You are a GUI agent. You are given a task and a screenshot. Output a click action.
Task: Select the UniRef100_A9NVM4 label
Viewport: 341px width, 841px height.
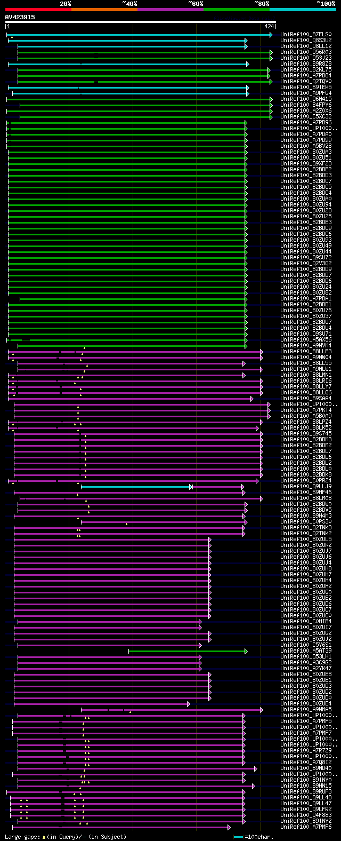click(306, 346)
